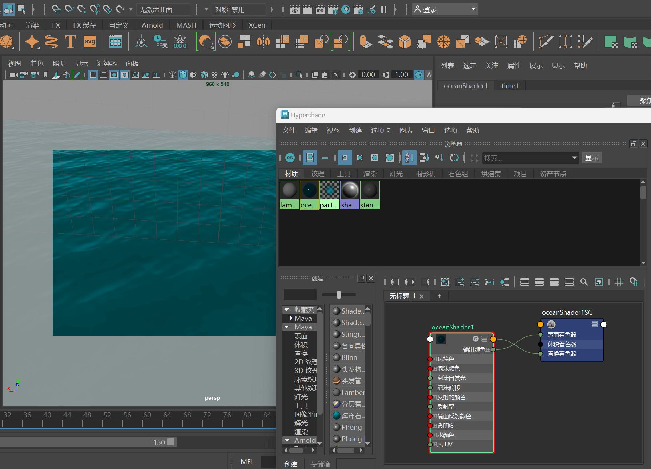Image resolution: width=651 pixels, height=469 pixels.
Task: Click the 创建 bottom tab button
Action: 291,464
